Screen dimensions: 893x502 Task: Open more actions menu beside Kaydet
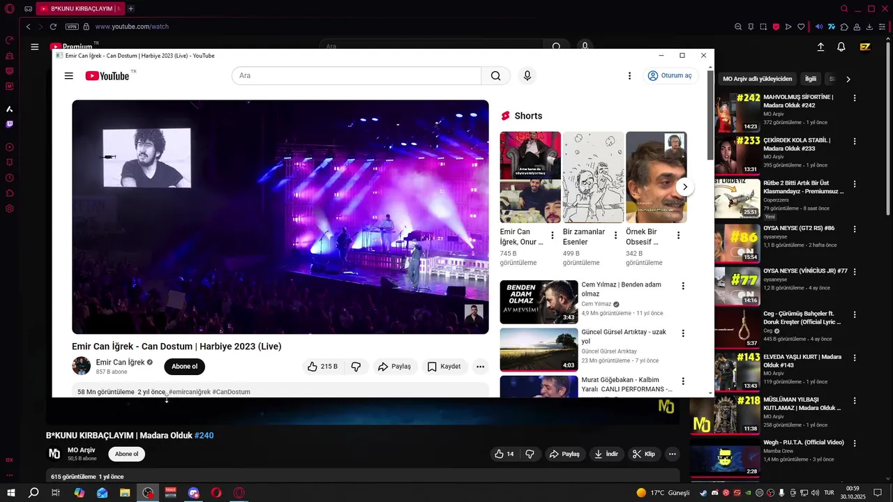click(480, 366)
